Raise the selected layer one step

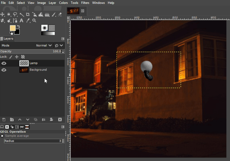click(x=20, y=119)
